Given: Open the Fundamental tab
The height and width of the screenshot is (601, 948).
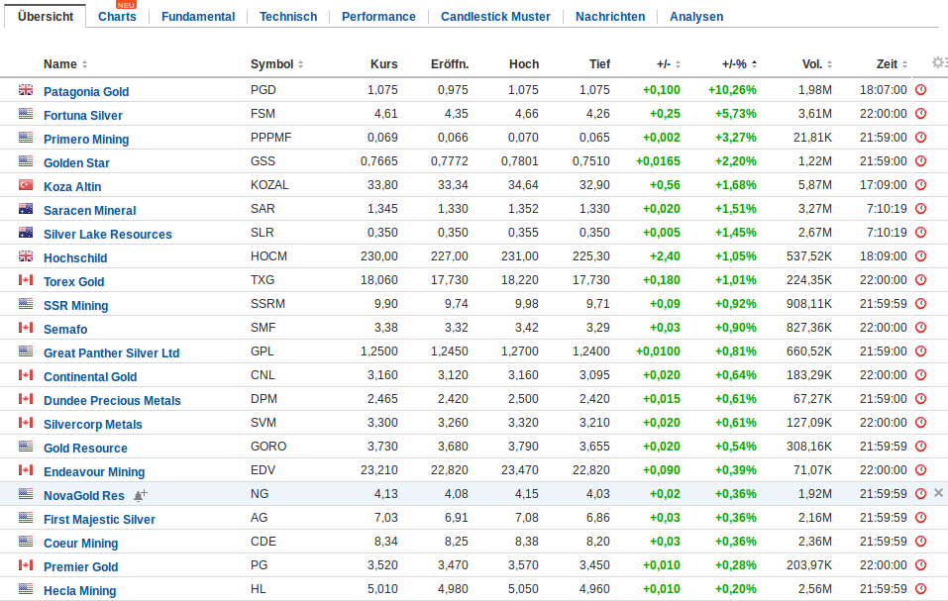Looking at the screenshot, I should [198, 16].
